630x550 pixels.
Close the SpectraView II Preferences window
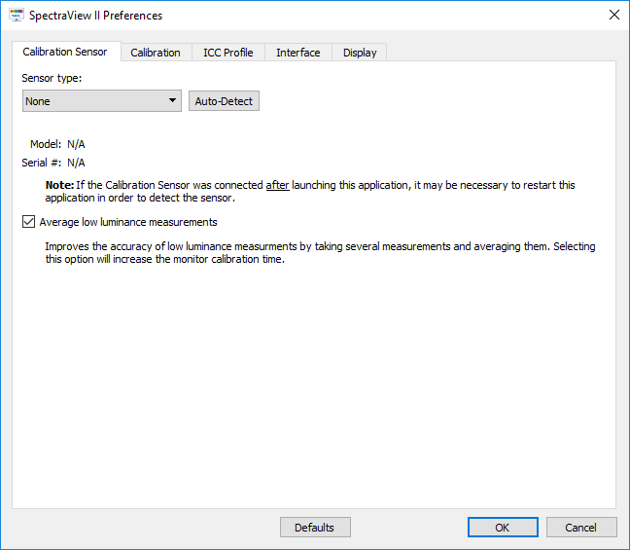coord(613,15)
